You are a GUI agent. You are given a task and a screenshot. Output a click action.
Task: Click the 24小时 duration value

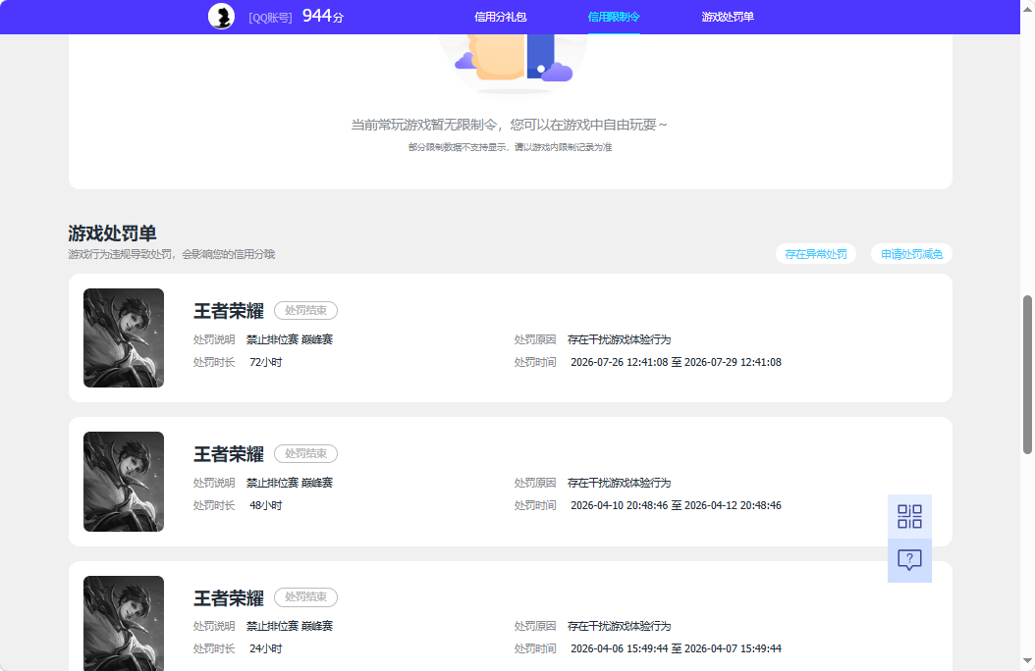pyautogui.click(x=266, y=648)
